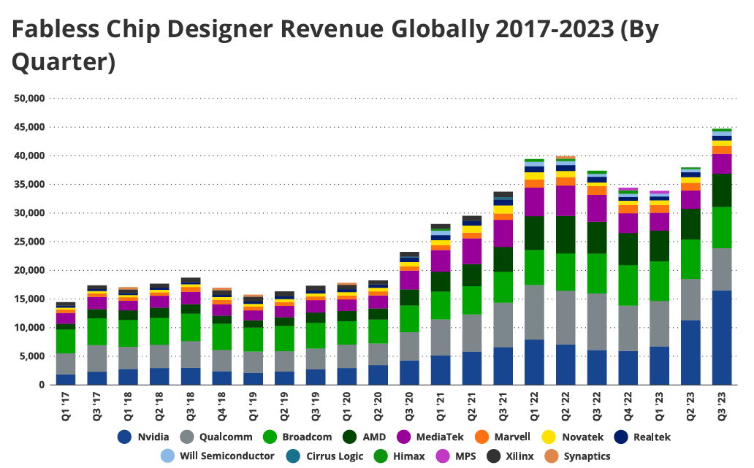Click AMD segment in Q2 '22 bar

565,234
